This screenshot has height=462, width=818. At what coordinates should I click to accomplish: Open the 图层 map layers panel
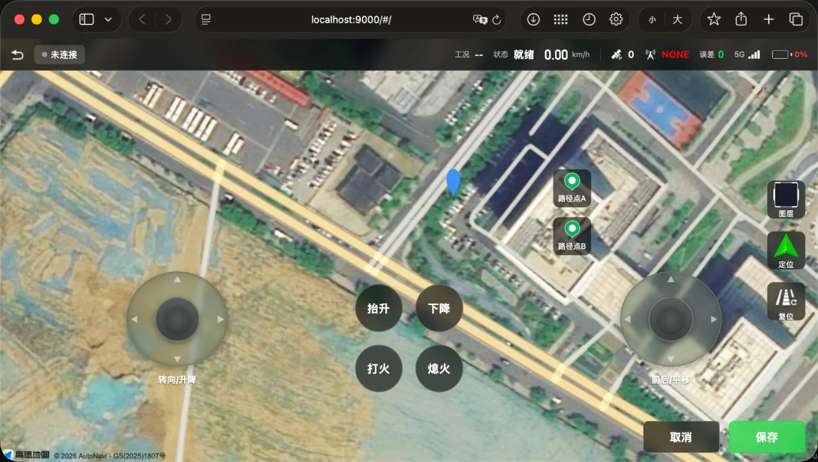coord(786,200)
